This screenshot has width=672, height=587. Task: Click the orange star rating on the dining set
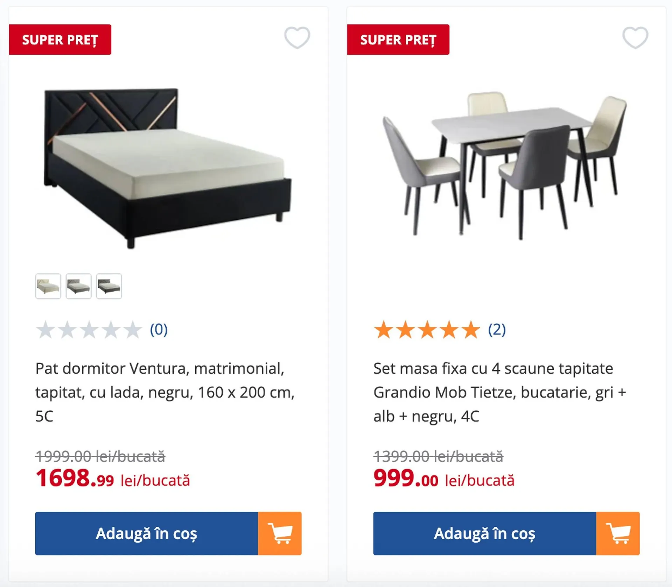(427, 330)
